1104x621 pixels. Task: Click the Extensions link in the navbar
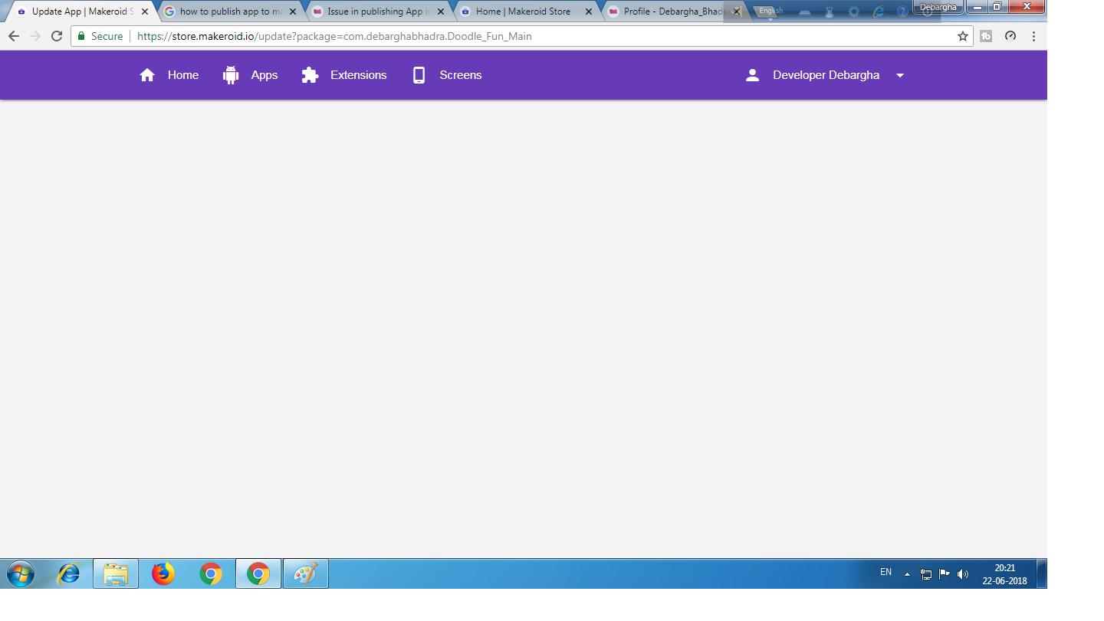tap(358, 75)
